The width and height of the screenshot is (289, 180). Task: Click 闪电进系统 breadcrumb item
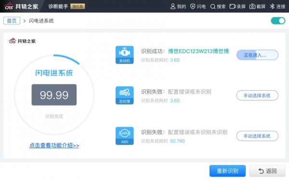tap(41, 21)
